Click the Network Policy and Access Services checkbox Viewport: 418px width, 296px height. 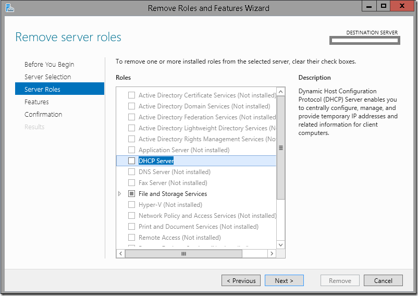click(x=131, y=215)
